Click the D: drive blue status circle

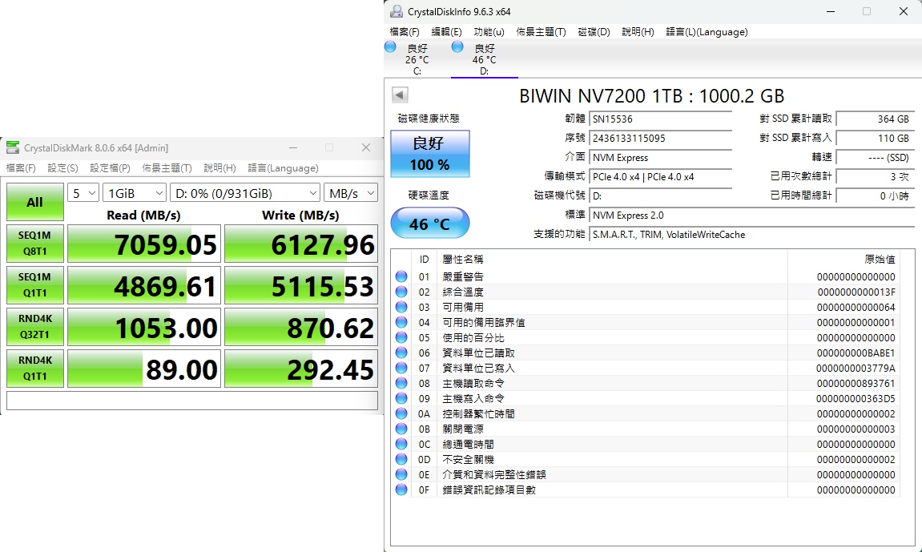tap(457, 47)
